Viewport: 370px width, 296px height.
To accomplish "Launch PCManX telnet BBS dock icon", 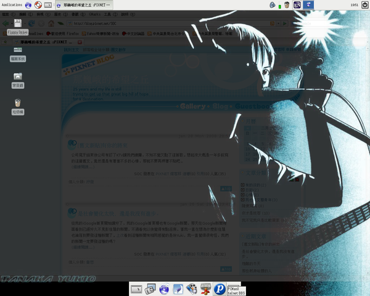I will pyautogui.click(x=220, y=289).
